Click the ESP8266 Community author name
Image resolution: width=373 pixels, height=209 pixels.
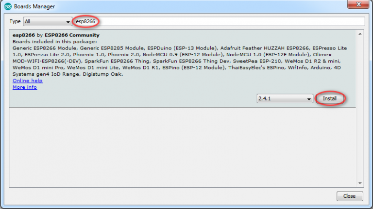coord(72,35)
